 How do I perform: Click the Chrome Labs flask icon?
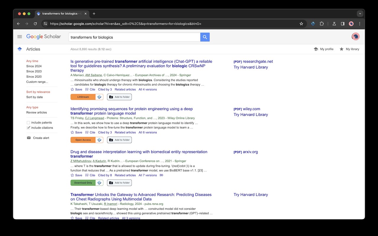pyautogui.click(x=334, y=24)
